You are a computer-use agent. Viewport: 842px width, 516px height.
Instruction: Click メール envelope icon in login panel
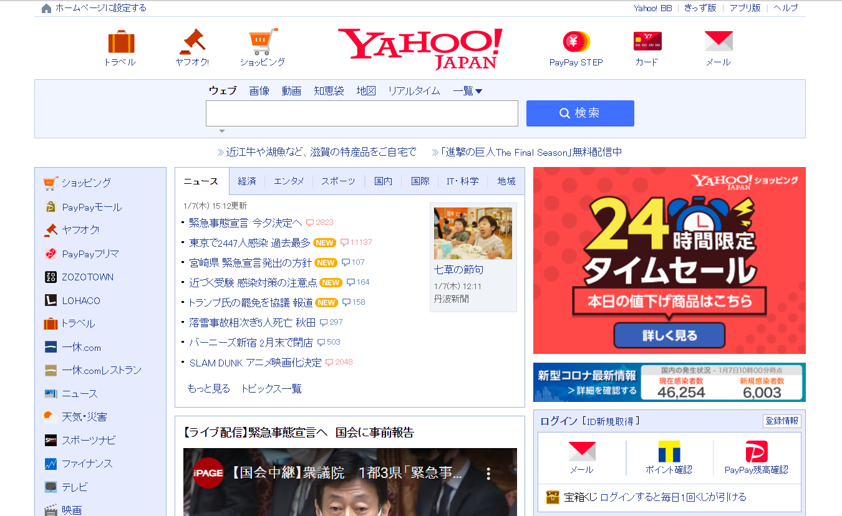582,452
